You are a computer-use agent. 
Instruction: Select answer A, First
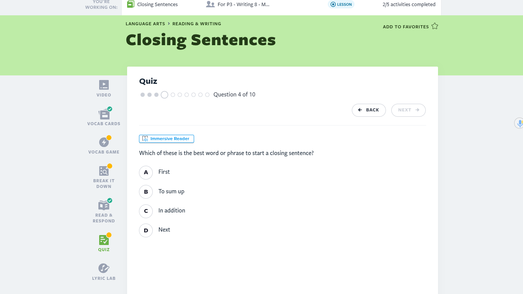146,172
